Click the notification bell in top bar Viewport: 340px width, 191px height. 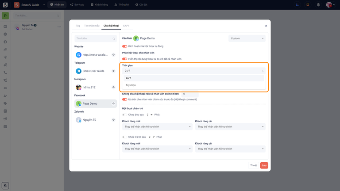[x=318, y=4]
